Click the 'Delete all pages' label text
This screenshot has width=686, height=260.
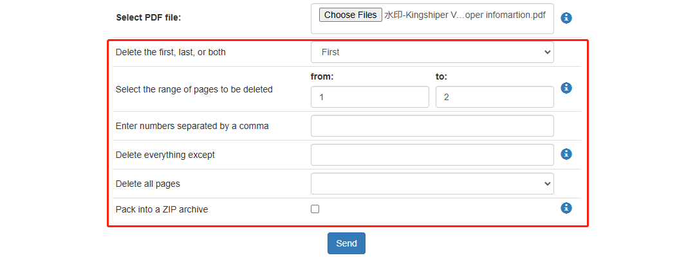tap(148, 184)
